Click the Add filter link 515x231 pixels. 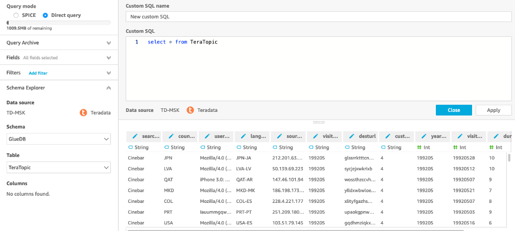click(38, 73)
